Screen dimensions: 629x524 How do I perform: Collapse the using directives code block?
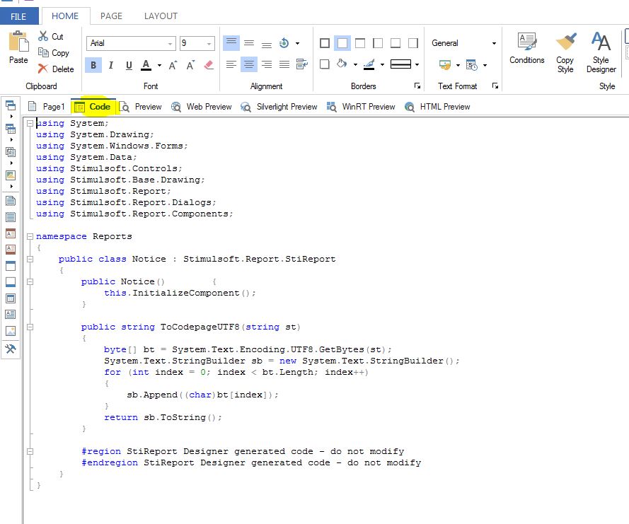[30, 124]
